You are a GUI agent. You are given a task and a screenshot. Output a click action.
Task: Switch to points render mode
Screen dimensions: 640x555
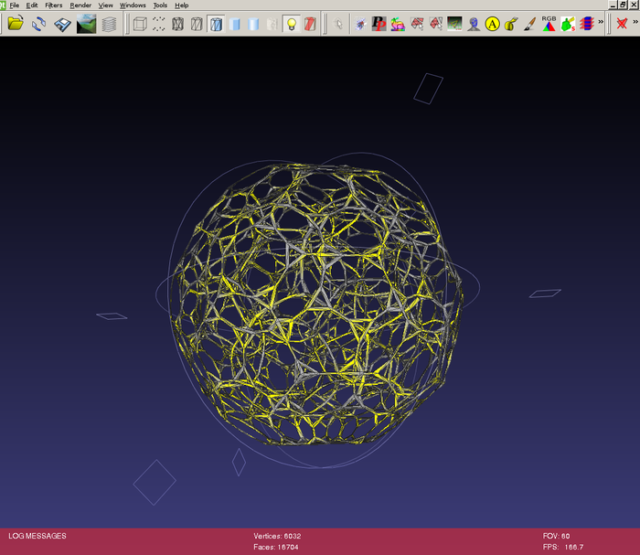click(x=159, y=24)
